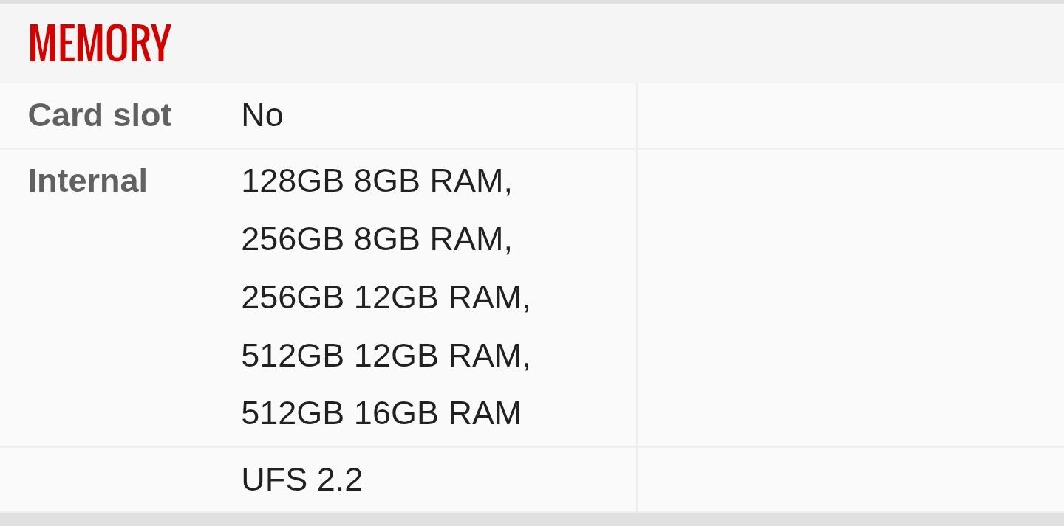Open the Card slot label link

(x=100, y=115)
